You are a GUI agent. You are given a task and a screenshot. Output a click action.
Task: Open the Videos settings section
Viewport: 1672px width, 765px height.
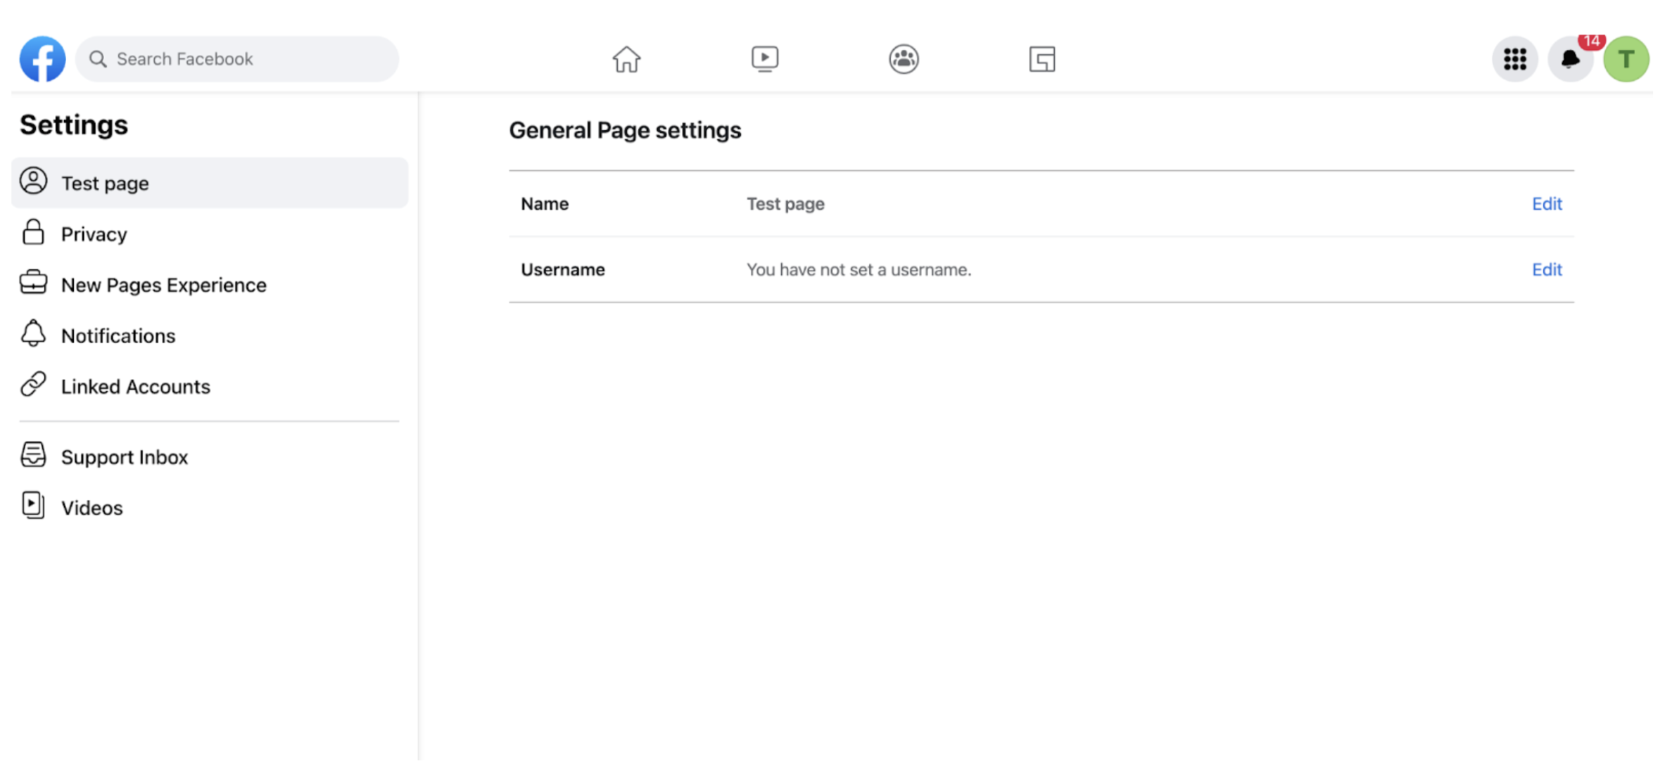pyautogui.click(x=91, y=507)
